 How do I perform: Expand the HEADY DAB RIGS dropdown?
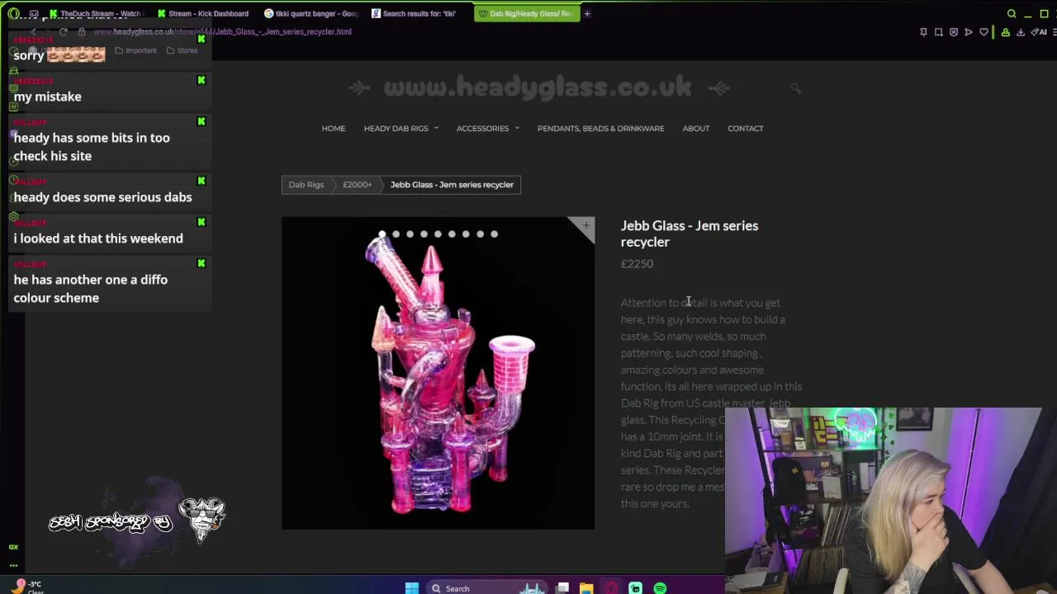coord(401,128)
